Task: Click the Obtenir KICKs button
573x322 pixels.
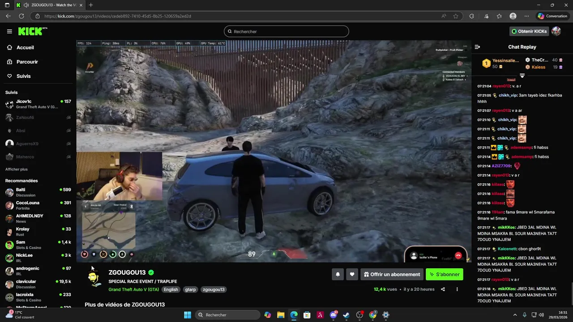Action: (529, 31)
